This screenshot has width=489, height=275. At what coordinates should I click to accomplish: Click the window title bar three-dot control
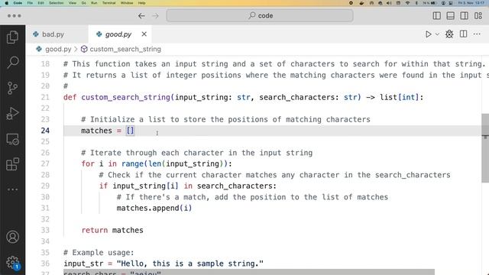[14, 16]
